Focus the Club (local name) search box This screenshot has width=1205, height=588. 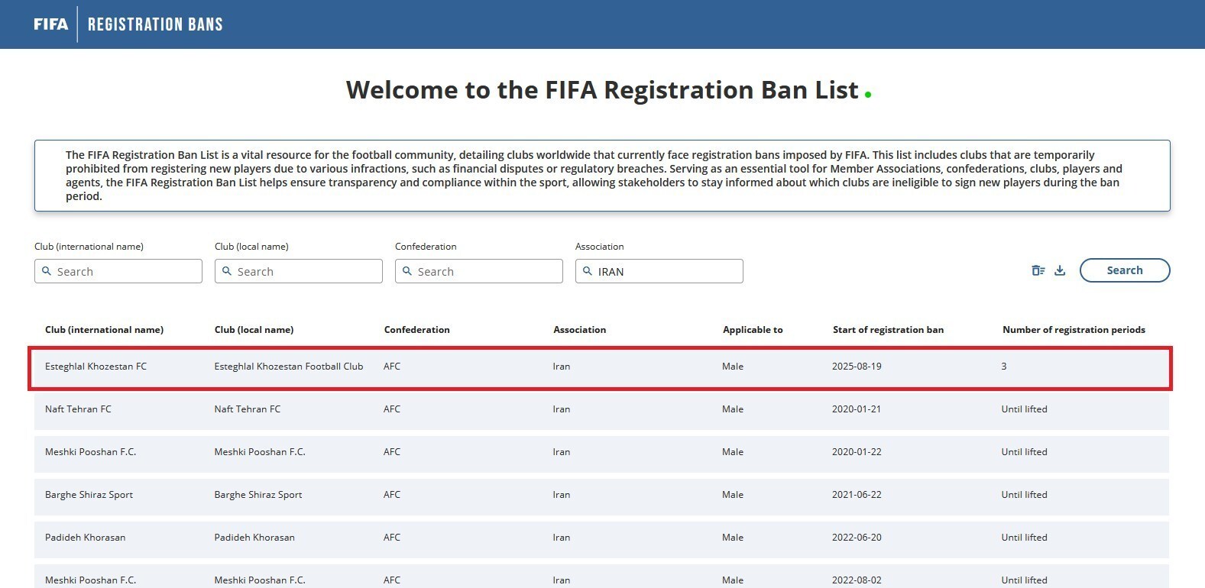(x=306, y=271)
